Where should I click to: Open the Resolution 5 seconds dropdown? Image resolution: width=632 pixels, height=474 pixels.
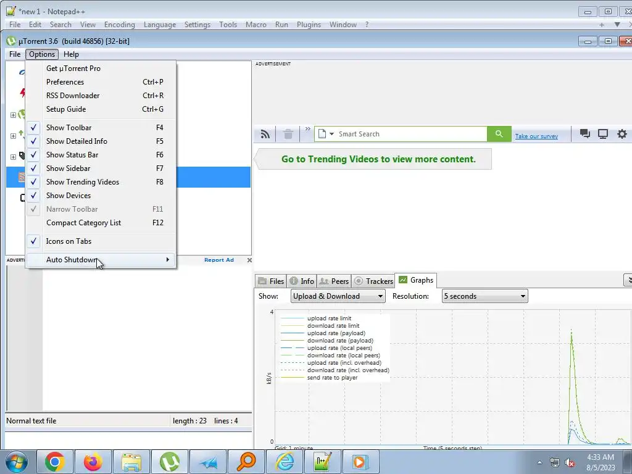484,296
